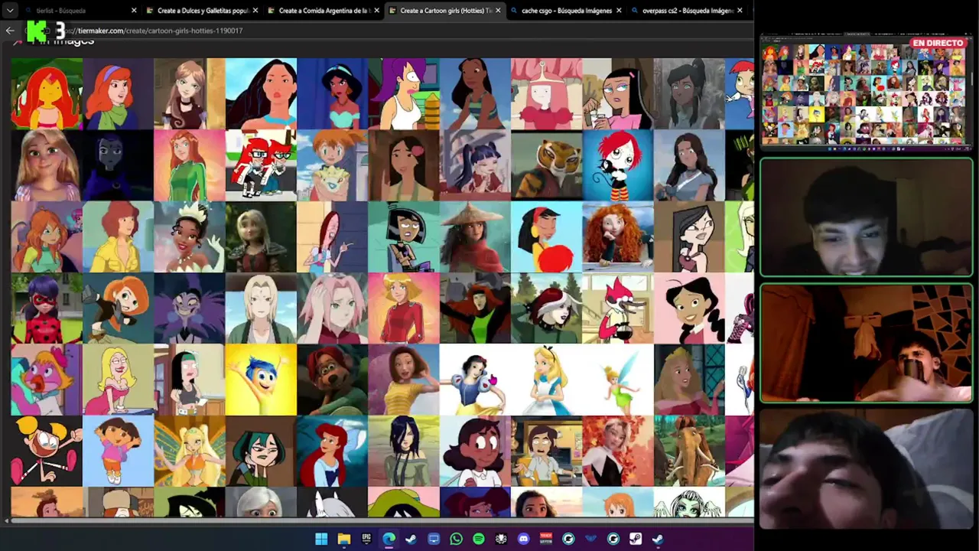979x551 pixels.
Task: Open Discord from the taskbar
Action: 523,540
